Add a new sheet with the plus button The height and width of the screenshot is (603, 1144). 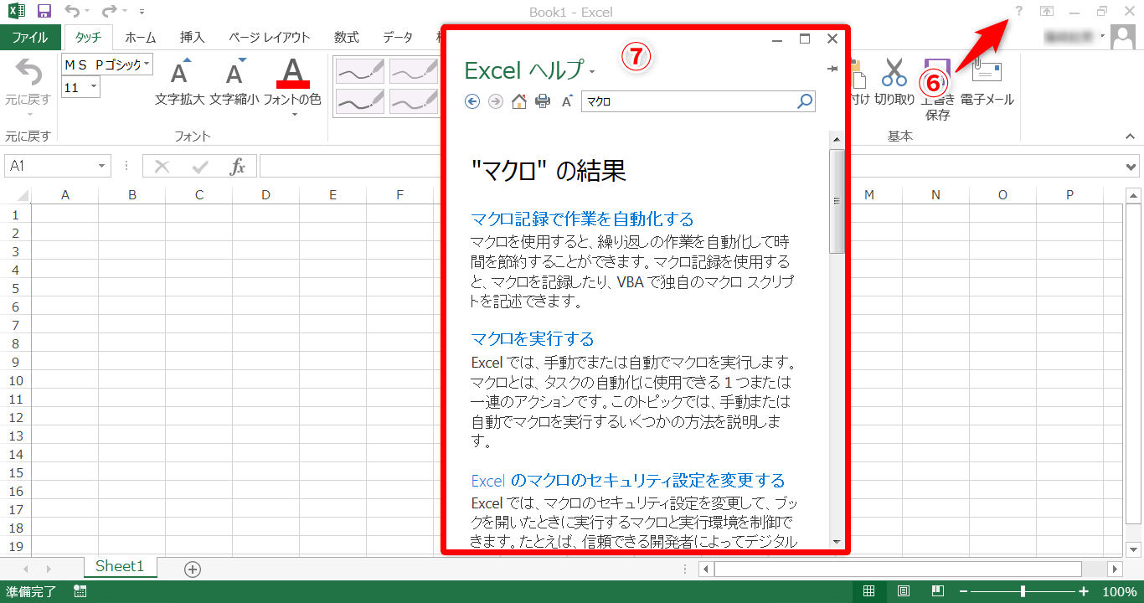(x=193, y=569)
